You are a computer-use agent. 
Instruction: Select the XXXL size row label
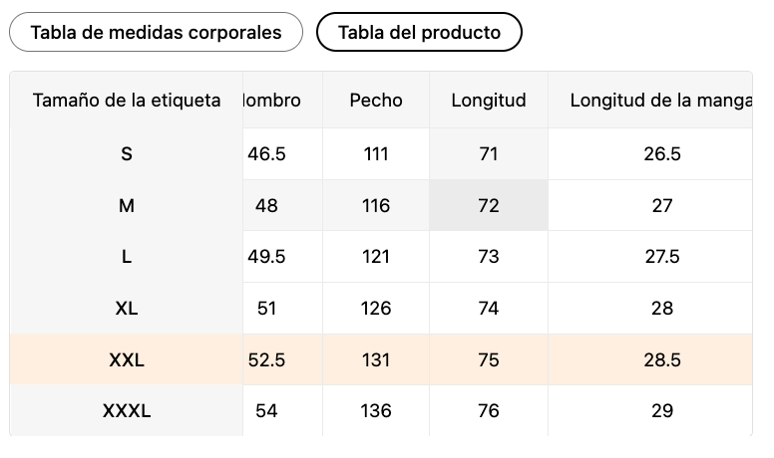tap(127, 411)
